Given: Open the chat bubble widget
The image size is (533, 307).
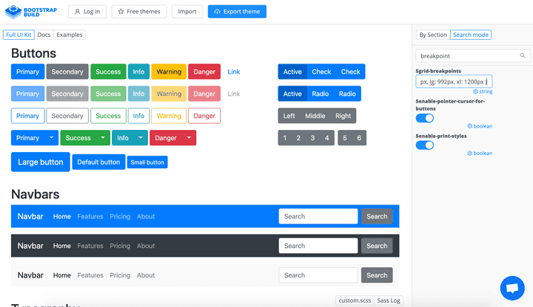Looking at the screenshot, I should 512,288.
